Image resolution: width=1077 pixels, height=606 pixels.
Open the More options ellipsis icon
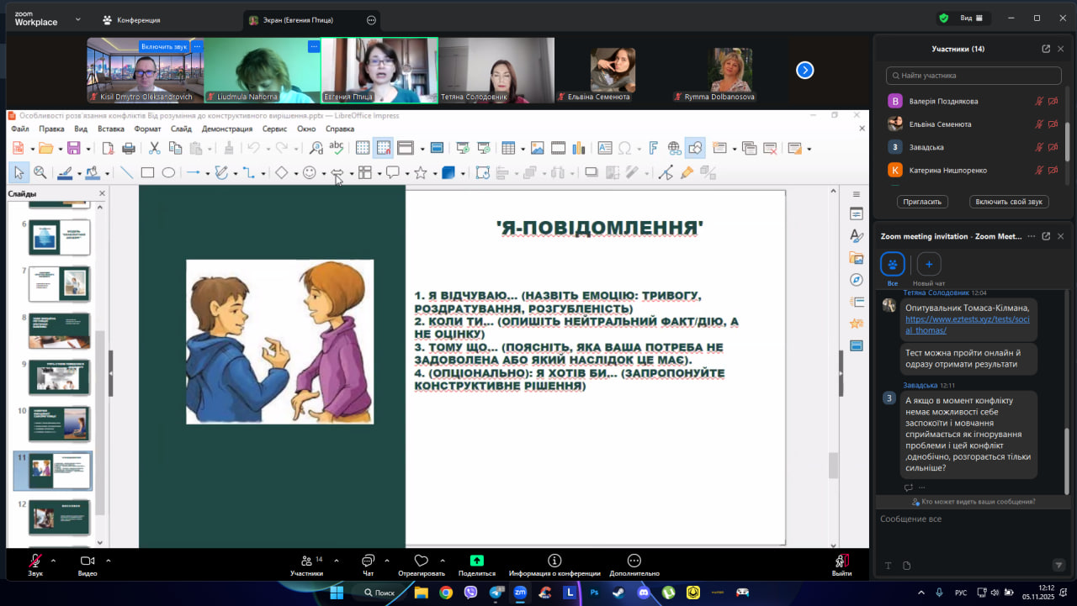pos(634,561)
